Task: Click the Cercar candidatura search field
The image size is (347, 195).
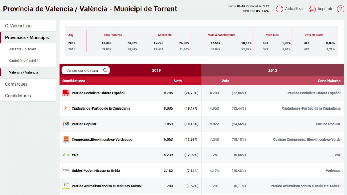Action: click(x=82, y=70)
